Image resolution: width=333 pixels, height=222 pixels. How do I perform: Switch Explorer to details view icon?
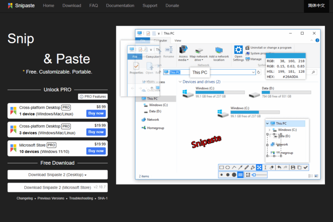coord(310,176)
